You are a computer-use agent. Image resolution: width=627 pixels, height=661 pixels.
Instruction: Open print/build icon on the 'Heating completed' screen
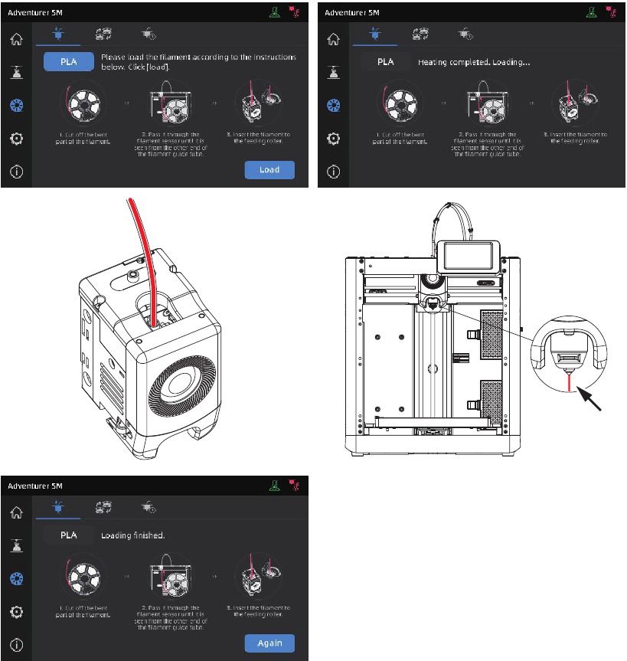coord(333,73)
